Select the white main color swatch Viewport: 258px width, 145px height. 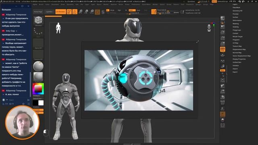(x=41, y=103)
